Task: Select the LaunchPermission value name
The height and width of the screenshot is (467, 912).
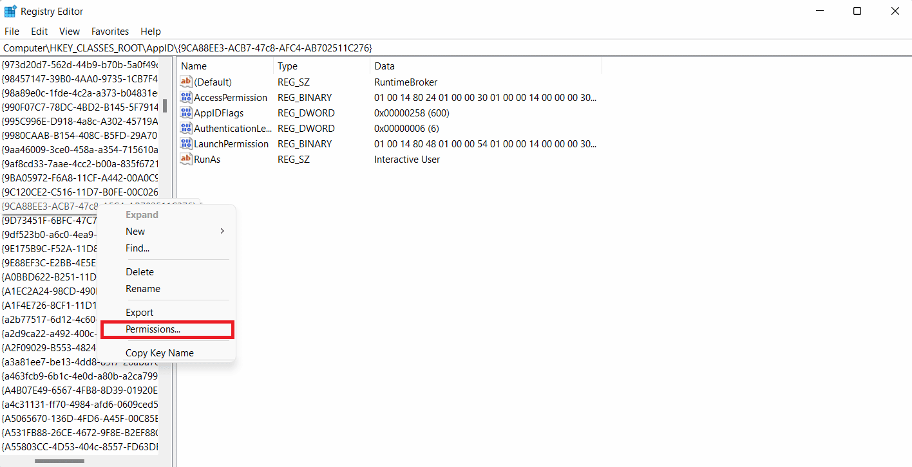Action: pyautogui.click(x=231, y=143)
